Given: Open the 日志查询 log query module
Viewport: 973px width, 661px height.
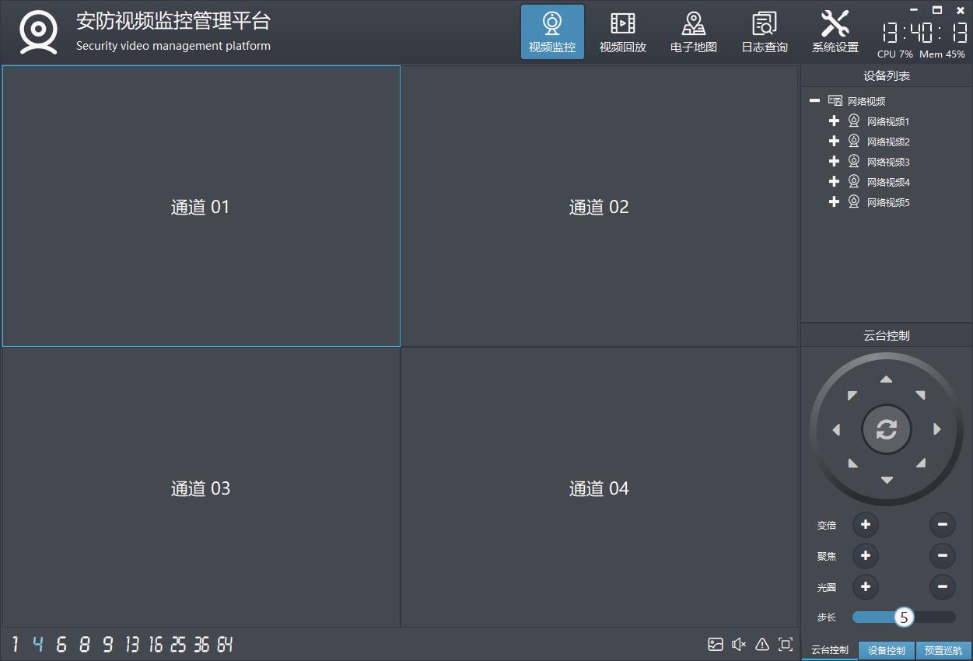Looking at the screenshot, I should point(764,32).
